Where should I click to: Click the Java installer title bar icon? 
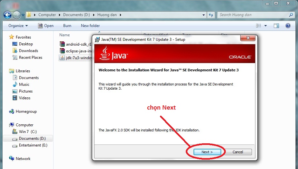(x=97, y=40)
